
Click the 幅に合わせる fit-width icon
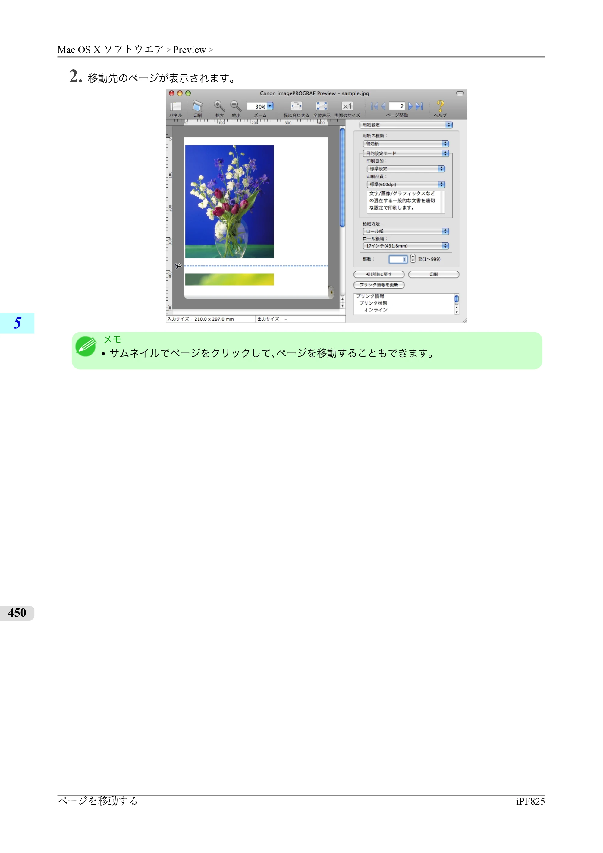[x=296, y=106]
